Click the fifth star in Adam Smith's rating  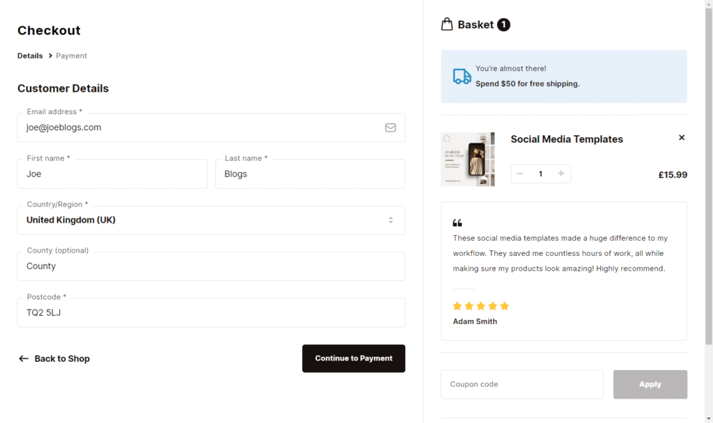pyautogui.click(x=504, y=305)
